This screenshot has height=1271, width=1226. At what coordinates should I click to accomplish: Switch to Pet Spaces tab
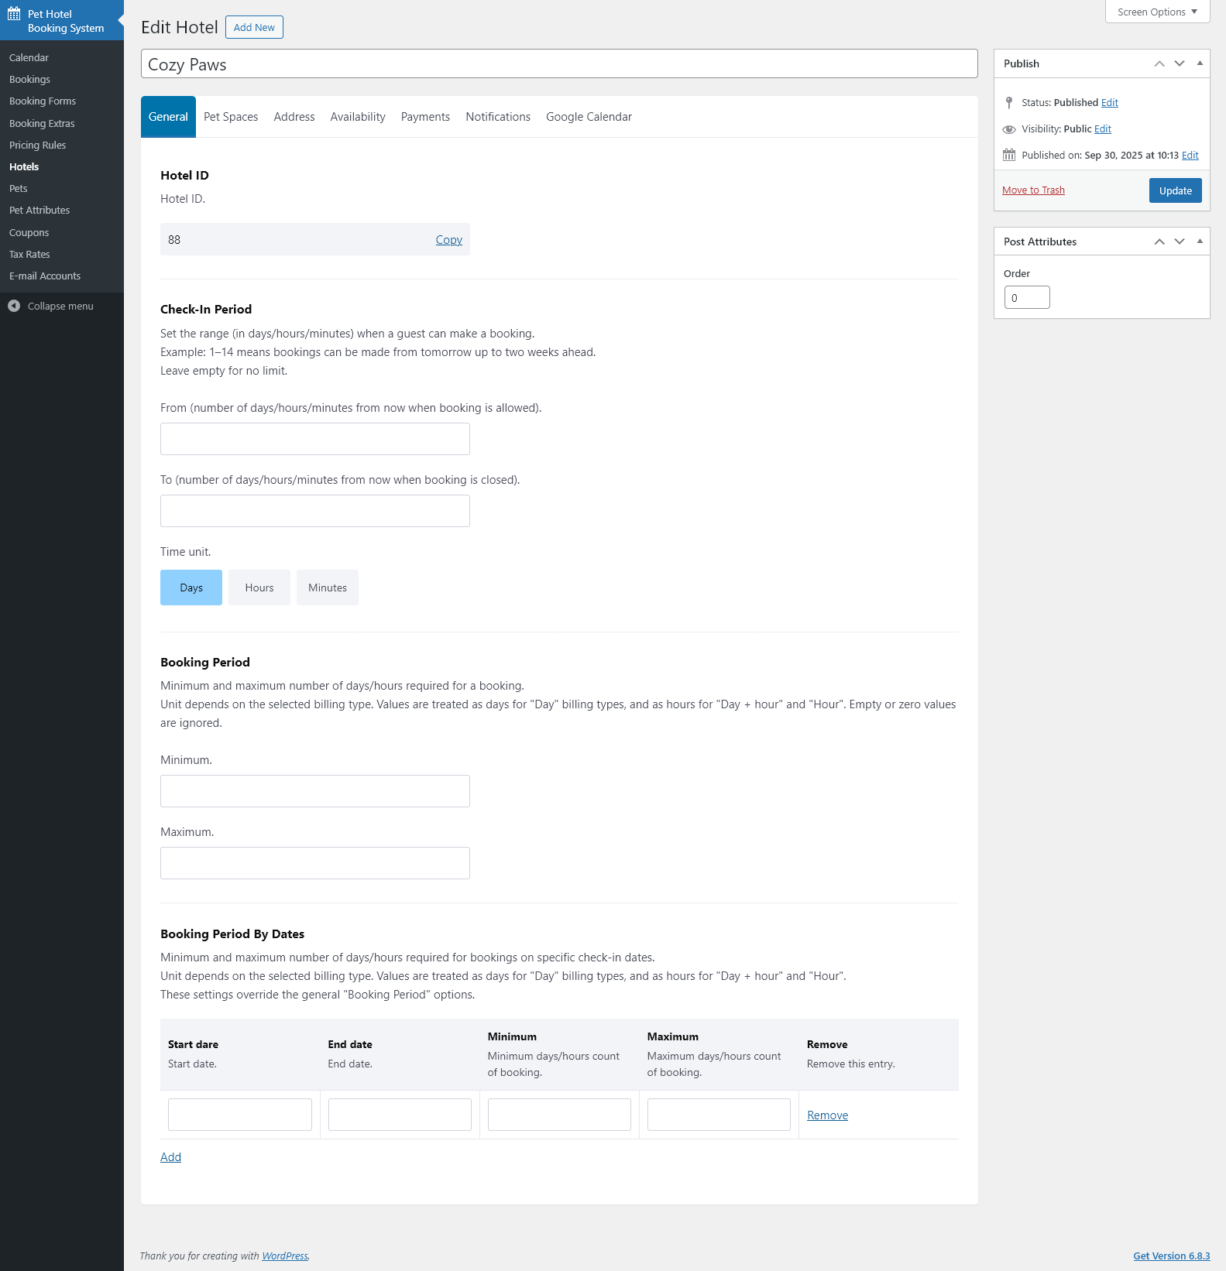231,117
